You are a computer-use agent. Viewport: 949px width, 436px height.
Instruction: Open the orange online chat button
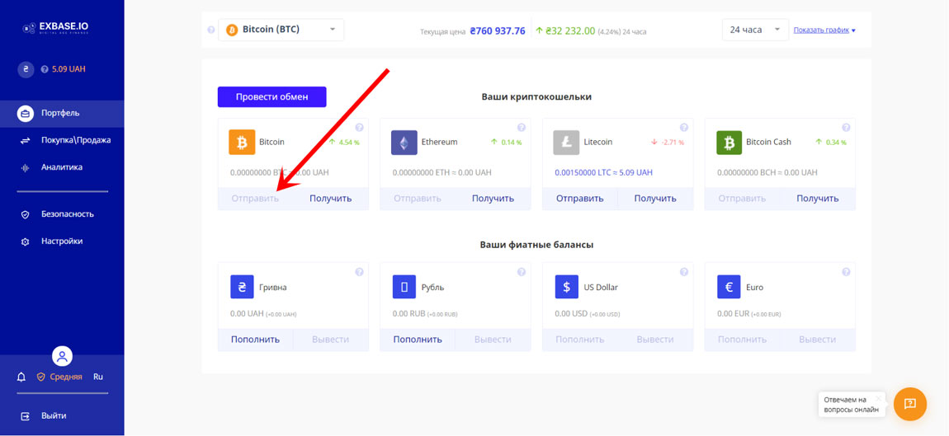(909, 404)
